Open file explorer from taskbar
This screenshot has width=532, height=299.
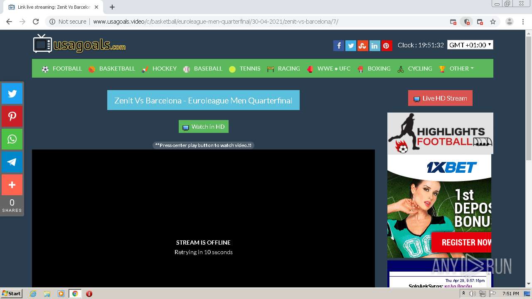pyautogui.click(x=47, y=294)
